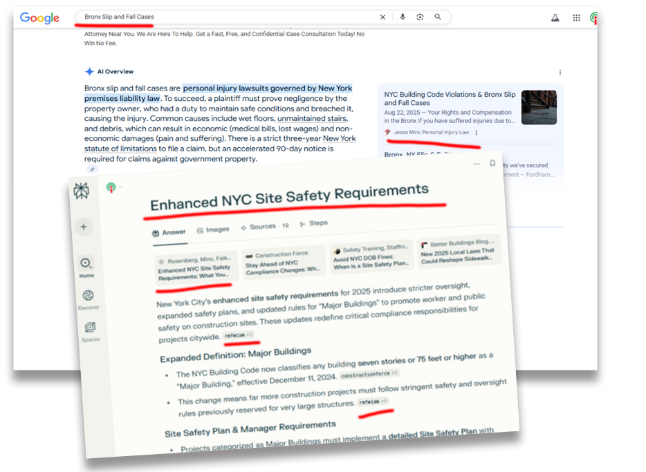Click the magnifying glass search button
The width and height of the screenshot is (646, 472).
click(x=438, y=17)
